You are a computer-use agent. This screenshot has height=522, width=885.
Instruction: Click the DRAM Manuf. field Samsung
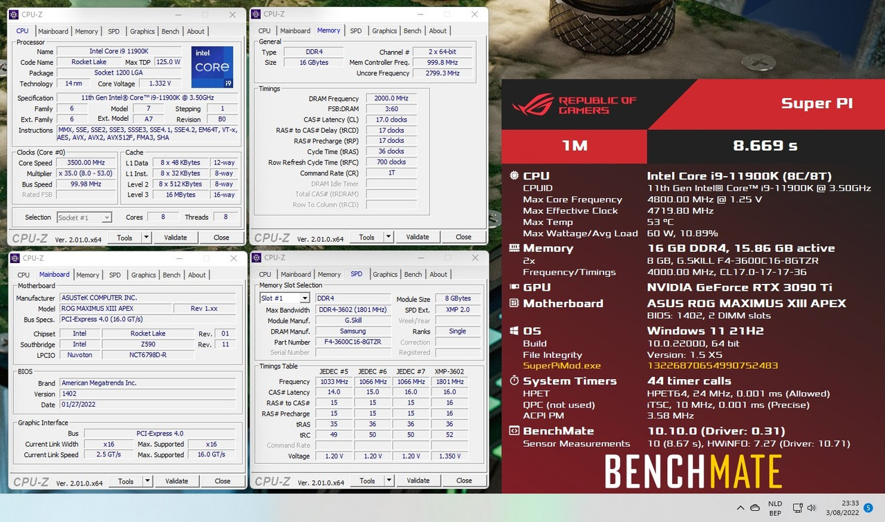coord(353,331)
